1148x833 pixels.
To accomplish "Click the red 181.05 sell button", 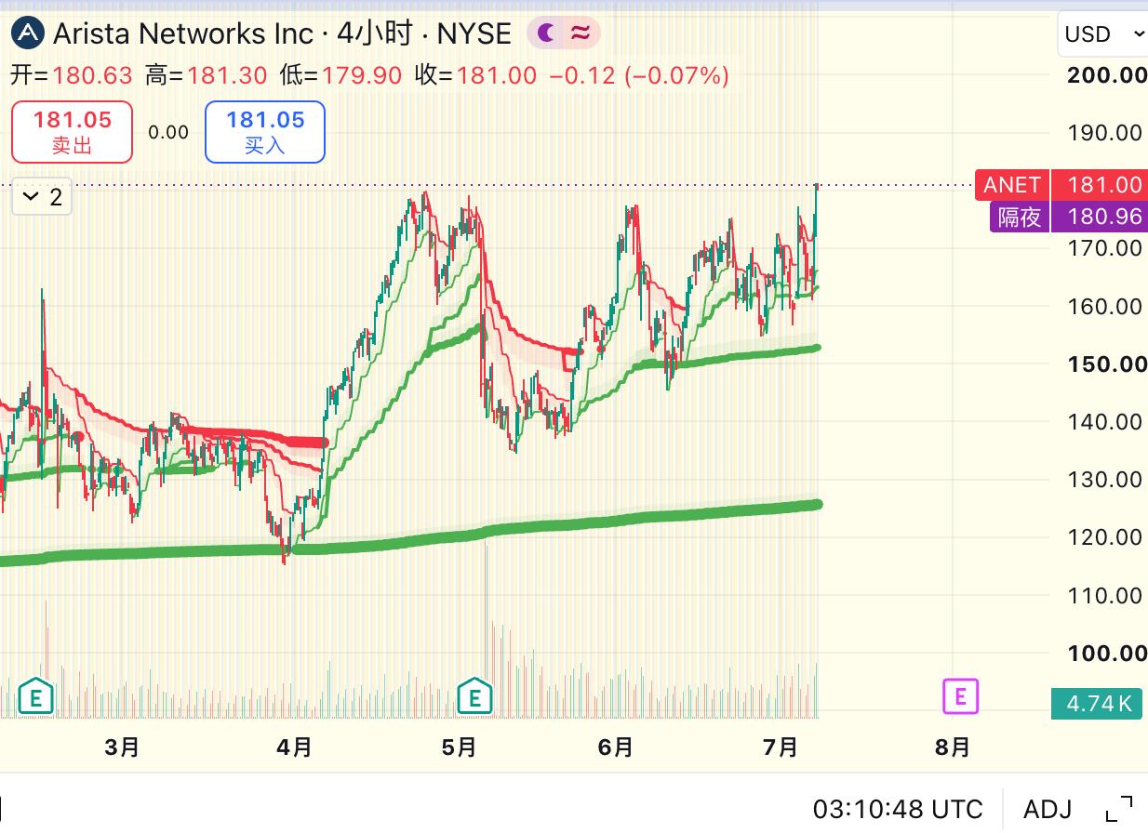I will [72, 132].
